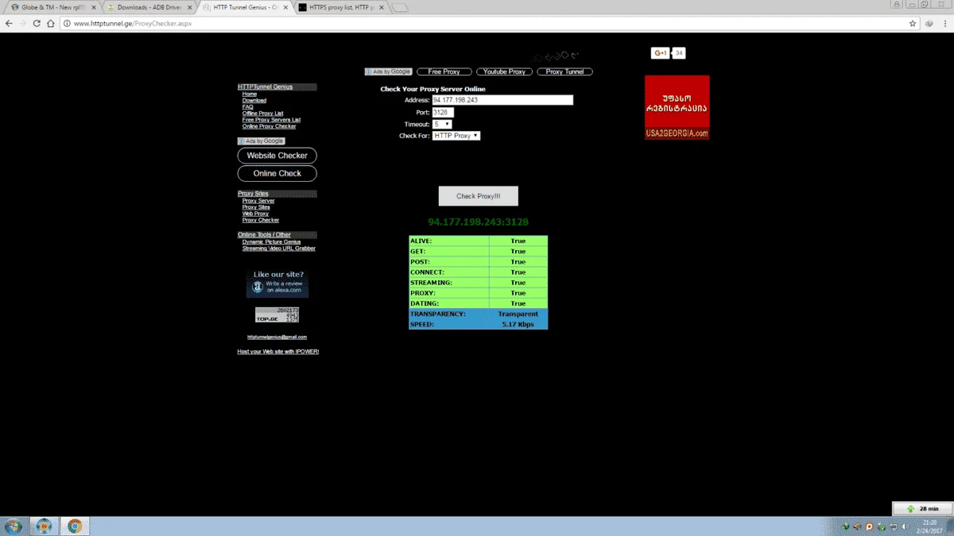Open the Proxy Sites link under Proxy Sites heading
Screen dimensions: 954x536
(256, 207)
